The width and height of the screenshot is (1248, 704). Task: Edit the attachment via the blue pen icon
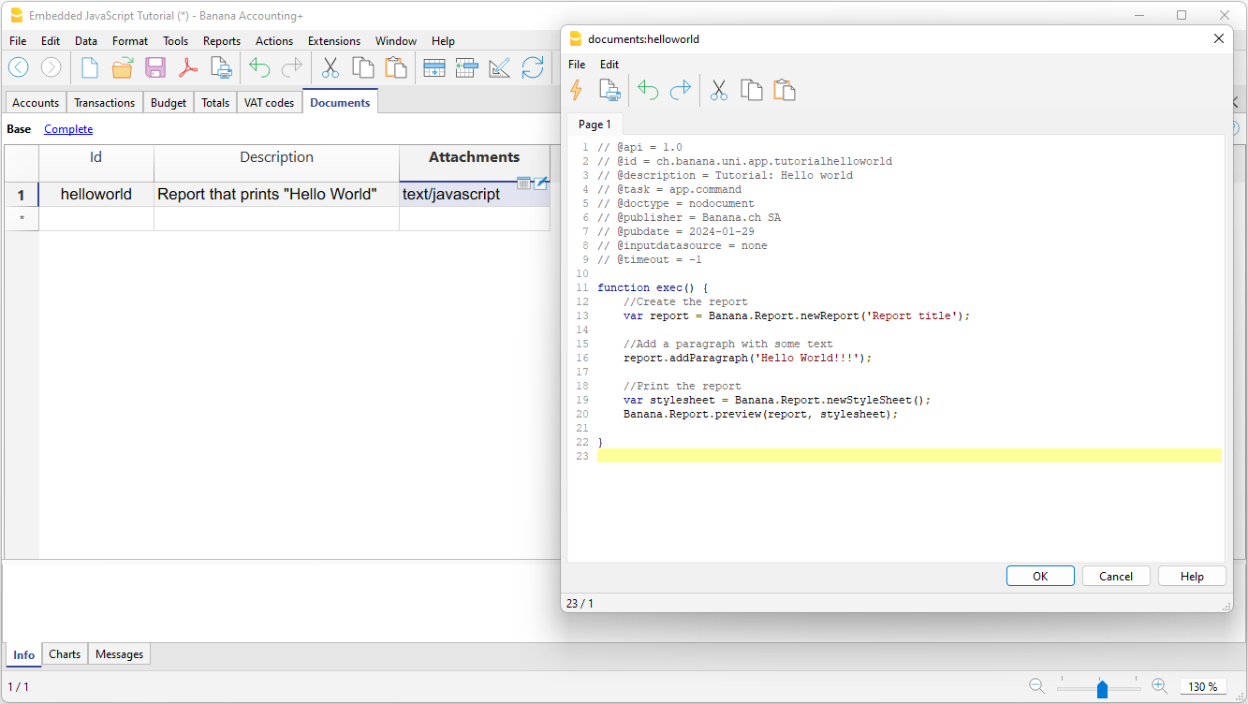[x=540, y=183]
